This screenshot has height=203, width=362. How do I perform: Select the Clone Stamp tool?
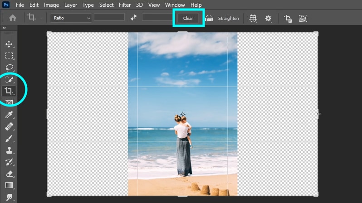tap(9, 150)
